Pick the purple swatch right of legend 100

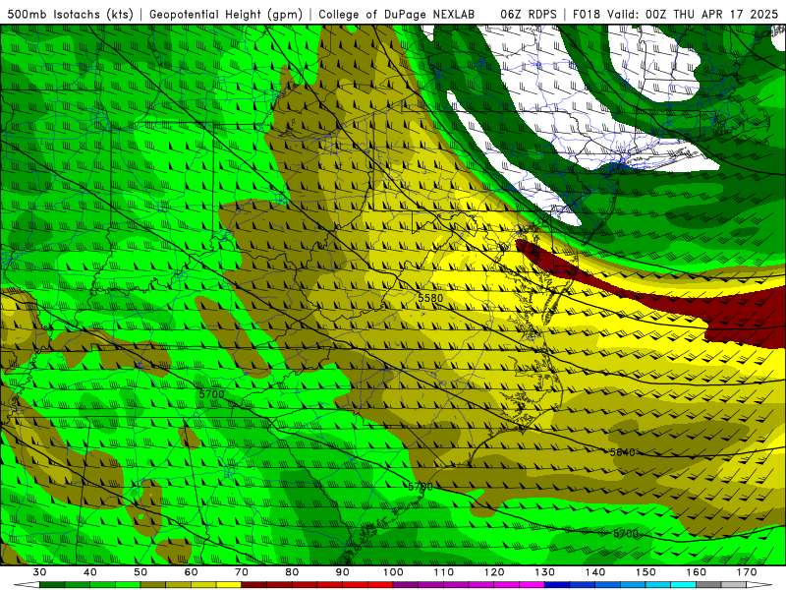click(406, 585)
